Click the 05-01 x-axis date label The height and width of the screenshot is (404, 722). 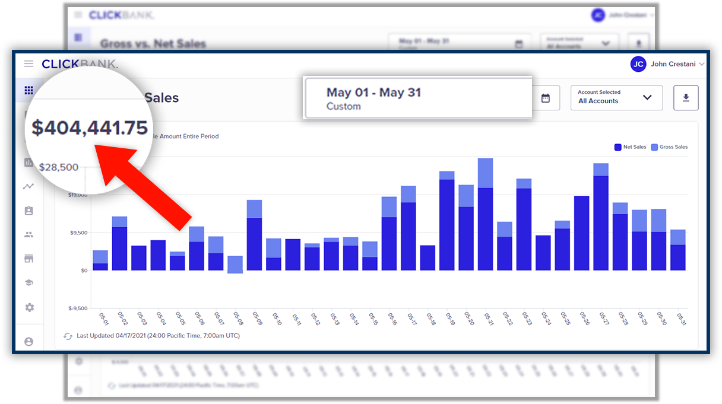[x=104, y=319]
